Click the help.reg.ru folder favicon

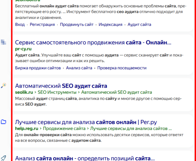coord(3,122)
